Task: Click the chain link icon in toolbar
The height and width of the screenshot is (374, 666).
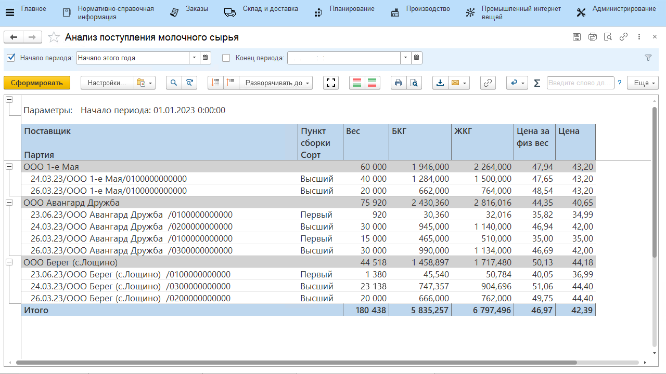Action: click(488, 83)
